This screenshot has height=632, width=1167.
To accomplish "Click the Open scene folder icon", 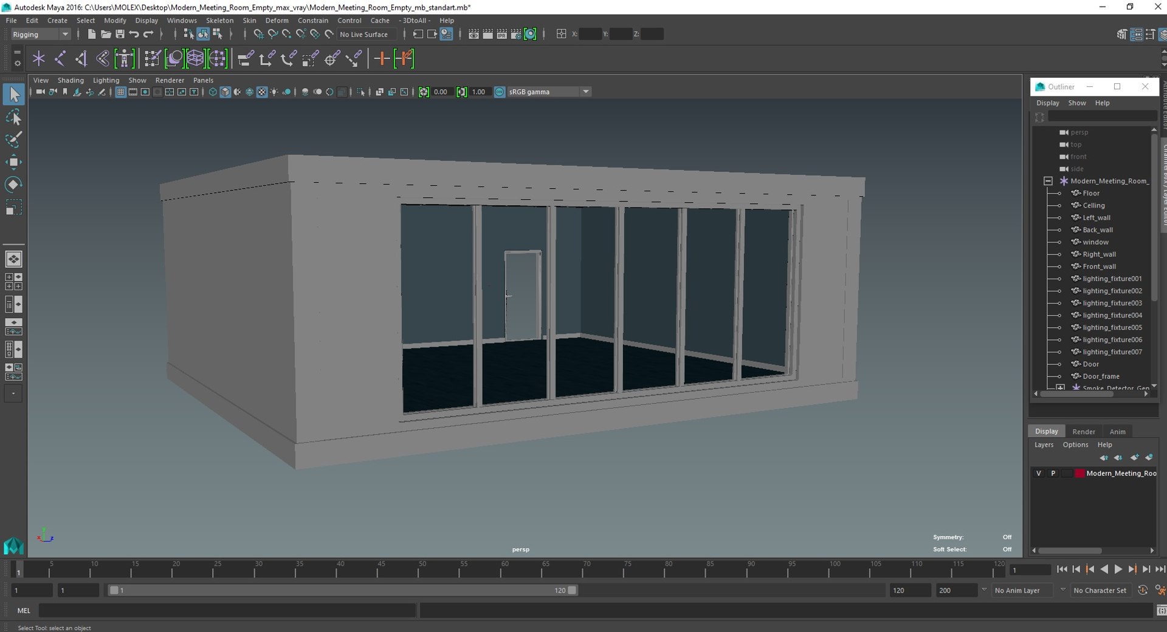I will pos(105,35).
